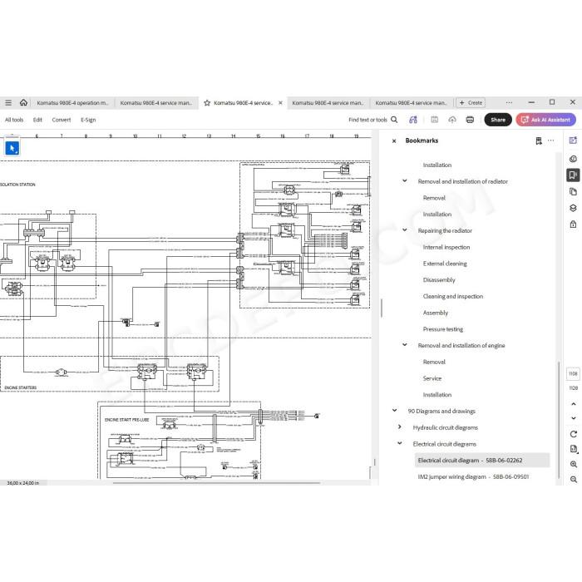Screen dimensions: 582x582
Task: Toggle the Bookmarks side panel icon
Action: coord(573,175)
